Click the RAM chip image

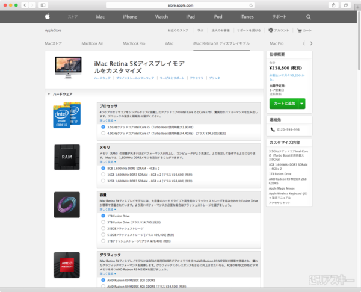tap(67, 157)
